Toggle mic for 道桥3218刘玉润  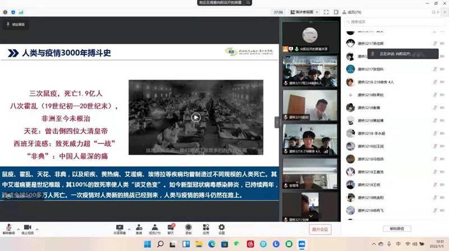435,146
